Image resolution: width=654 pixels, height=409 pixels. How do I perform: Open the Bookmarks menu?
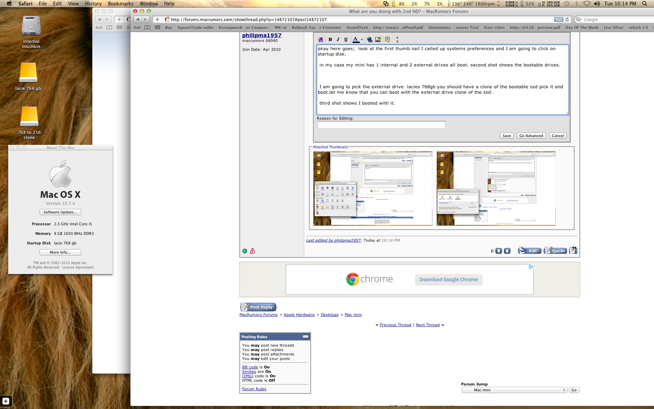click(121, 4)
